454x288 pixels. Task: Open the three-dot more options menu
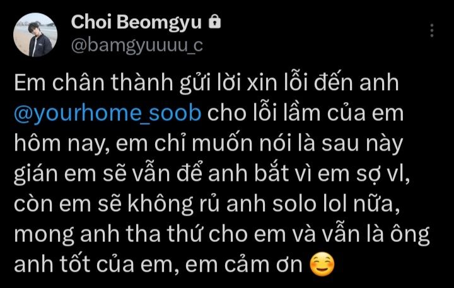coord(432,30)
